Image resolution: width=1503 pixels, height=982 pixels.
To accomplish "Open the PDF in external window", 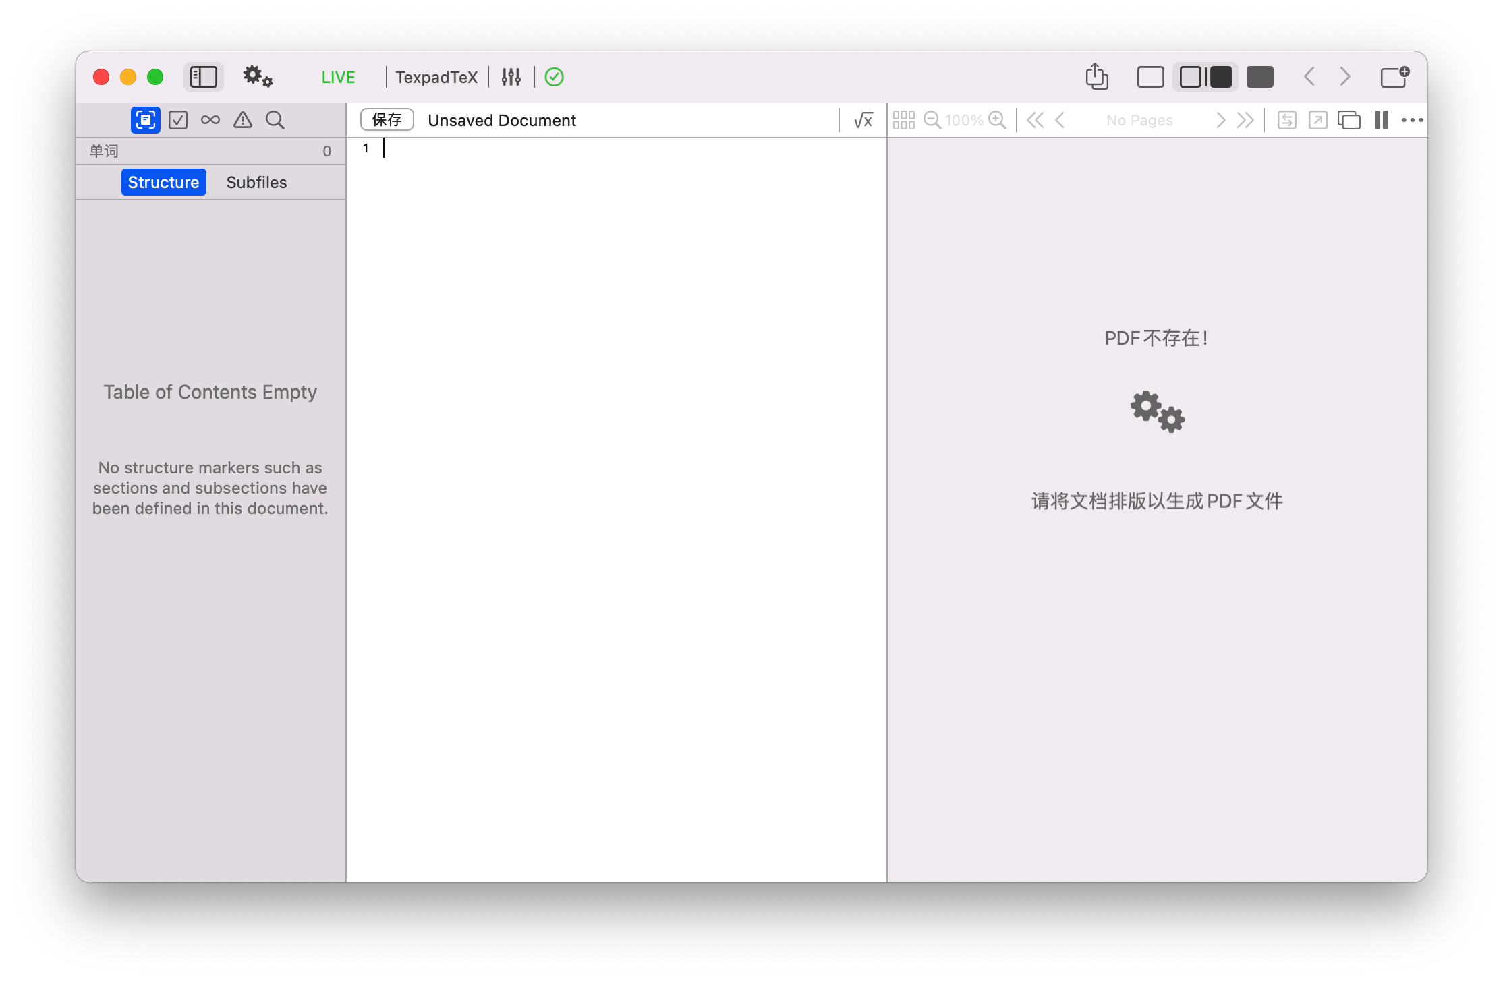I will (1317, 119).
